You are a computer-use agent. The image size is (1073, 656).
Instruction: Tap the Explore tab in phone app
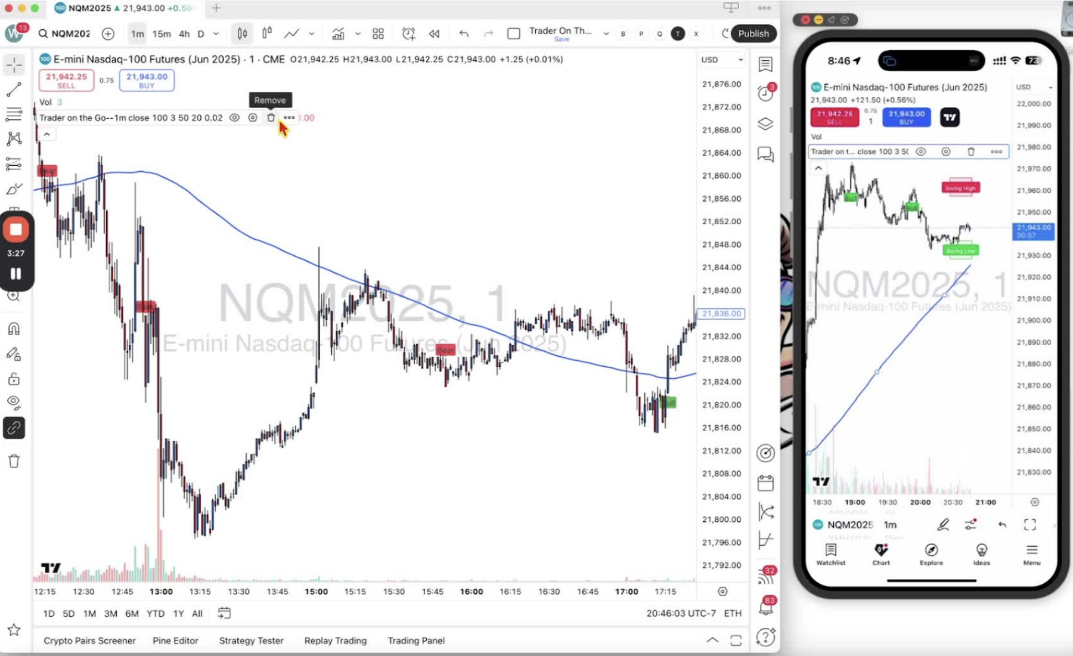pos(931,554)
